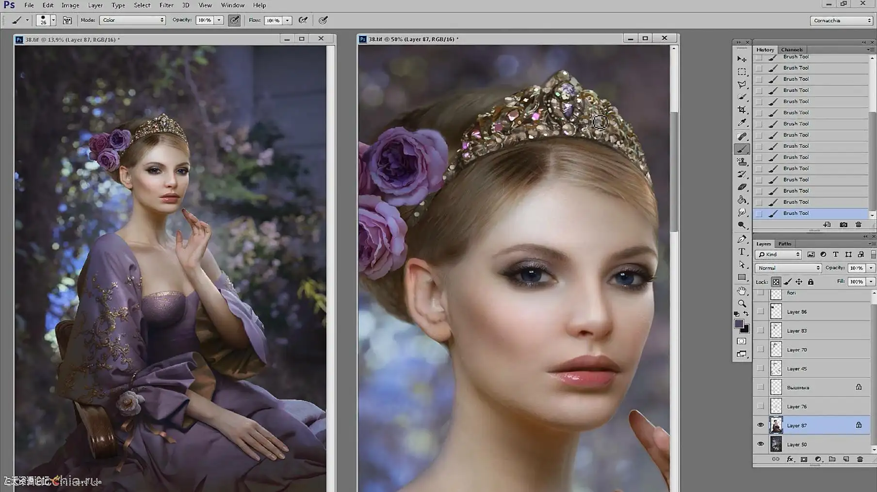The width and height of the screenshot is (877, 492).
Task: Select the Polygonal Lasso tool
Action: pos(742,84)
